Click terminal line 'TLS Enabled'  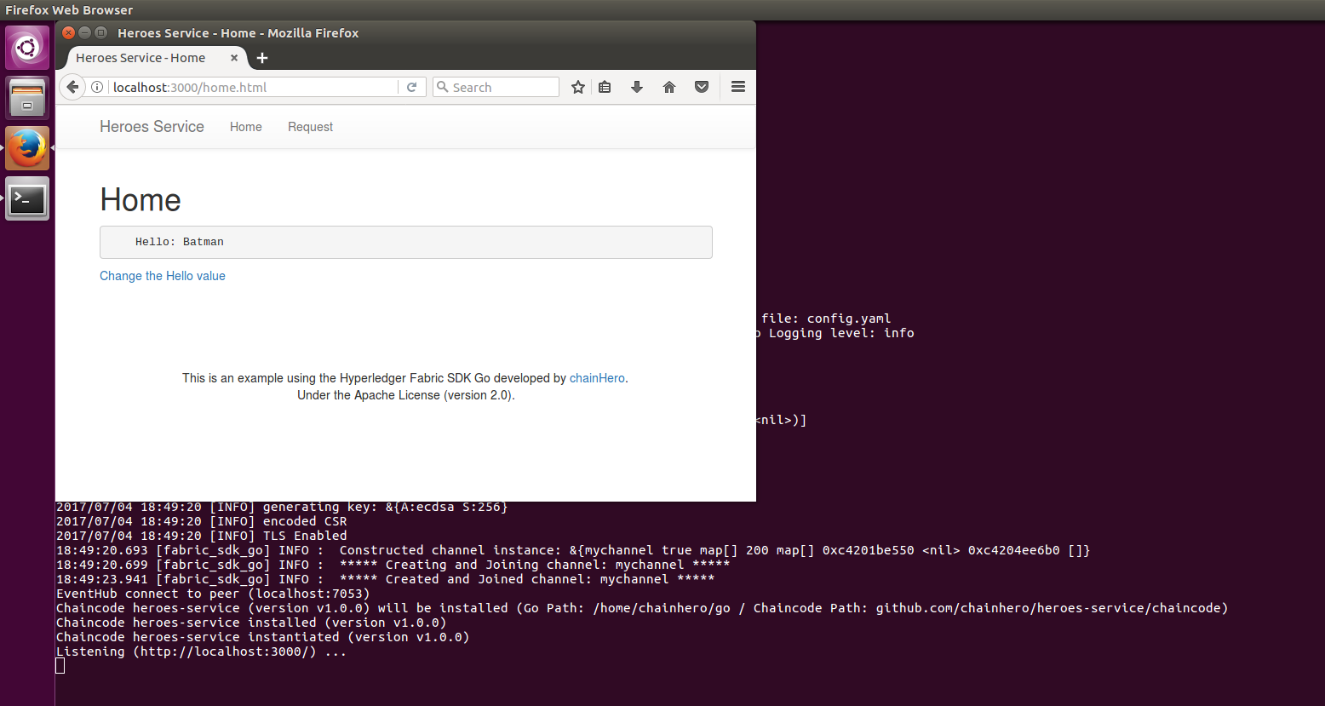(202, 536)
